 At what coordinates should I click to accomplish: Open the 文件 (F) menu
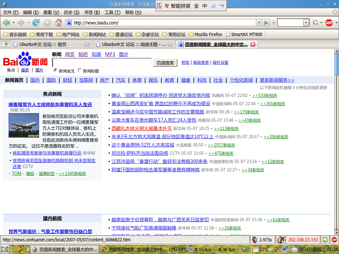[11, 12]
